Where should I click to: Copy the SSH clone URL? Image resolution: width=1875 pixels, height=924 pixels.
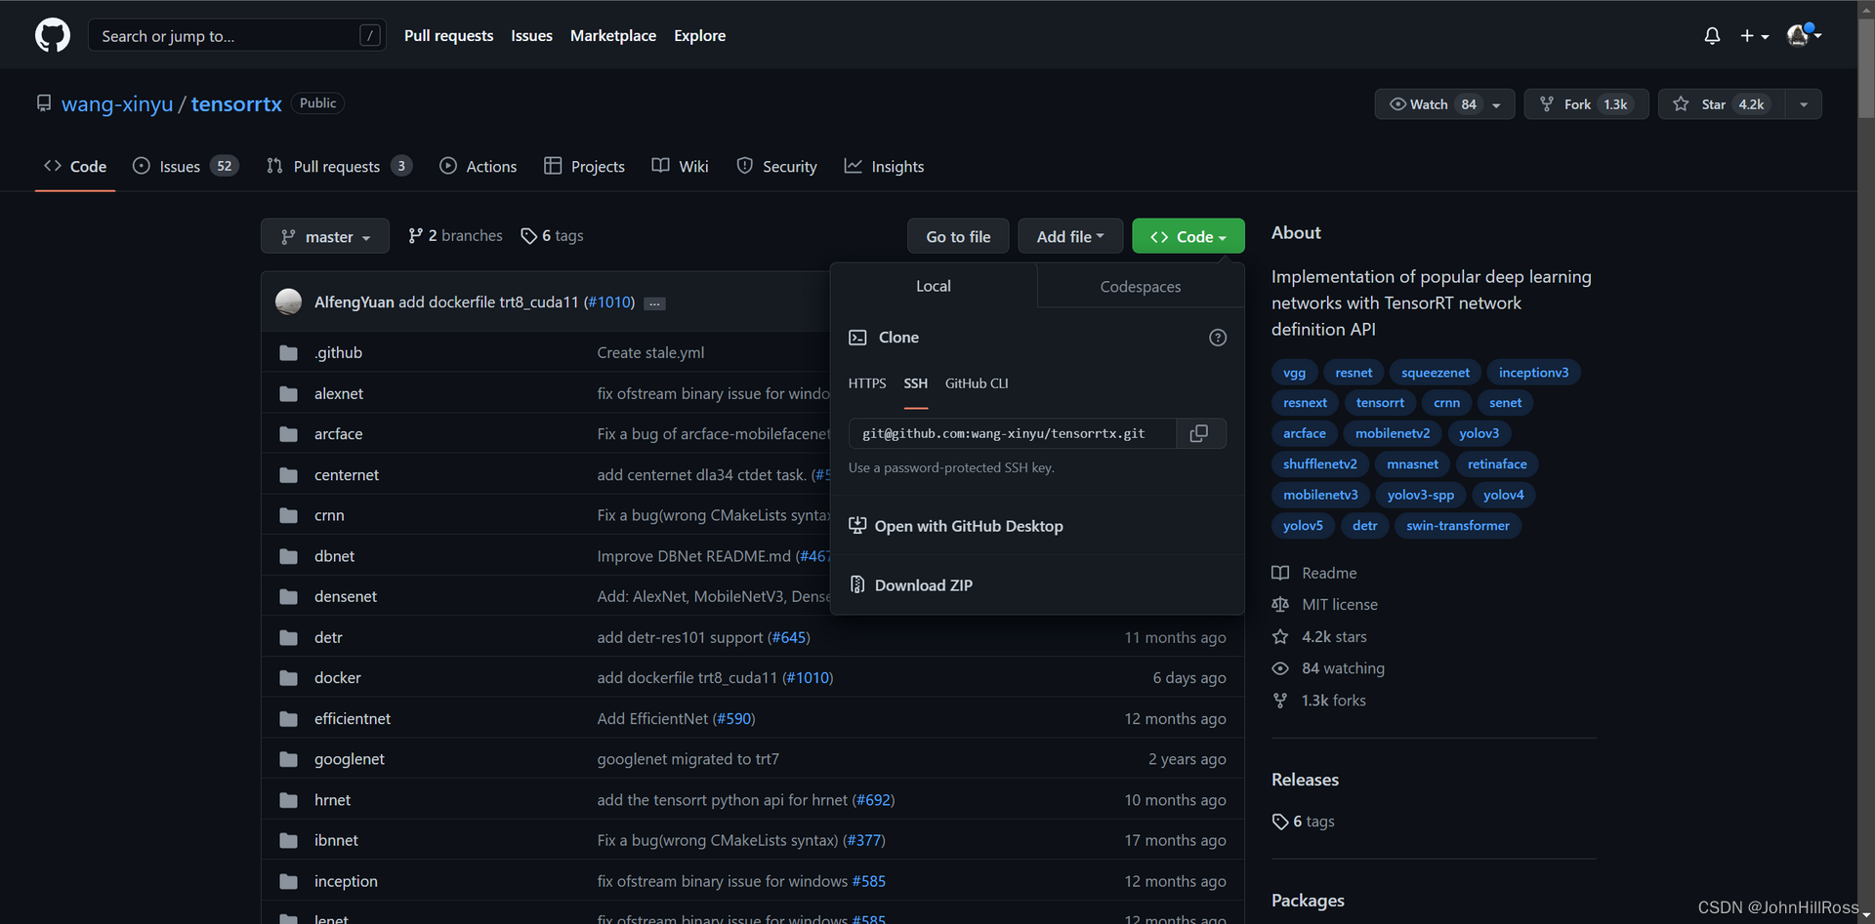pyautogui.click(x=1199, y=433)
